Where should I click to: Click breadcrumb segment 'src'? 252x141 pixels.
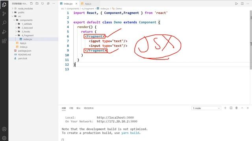[x=63, y=9]
